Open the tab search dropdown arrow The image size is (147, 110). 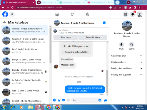(128, 2)
